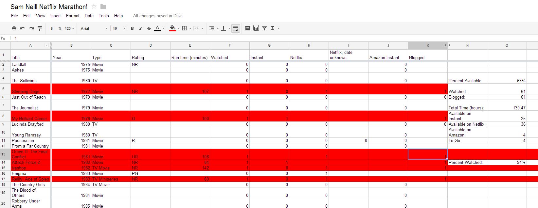Click the Percent Available label cell

point(467,78)
